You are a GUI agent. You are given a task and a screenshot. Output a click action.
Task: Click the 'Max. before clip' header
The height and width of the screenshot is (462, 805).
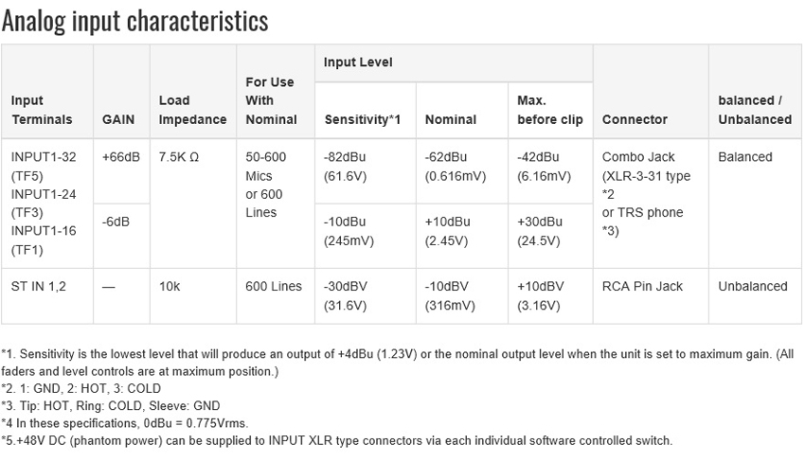(550, 110)
